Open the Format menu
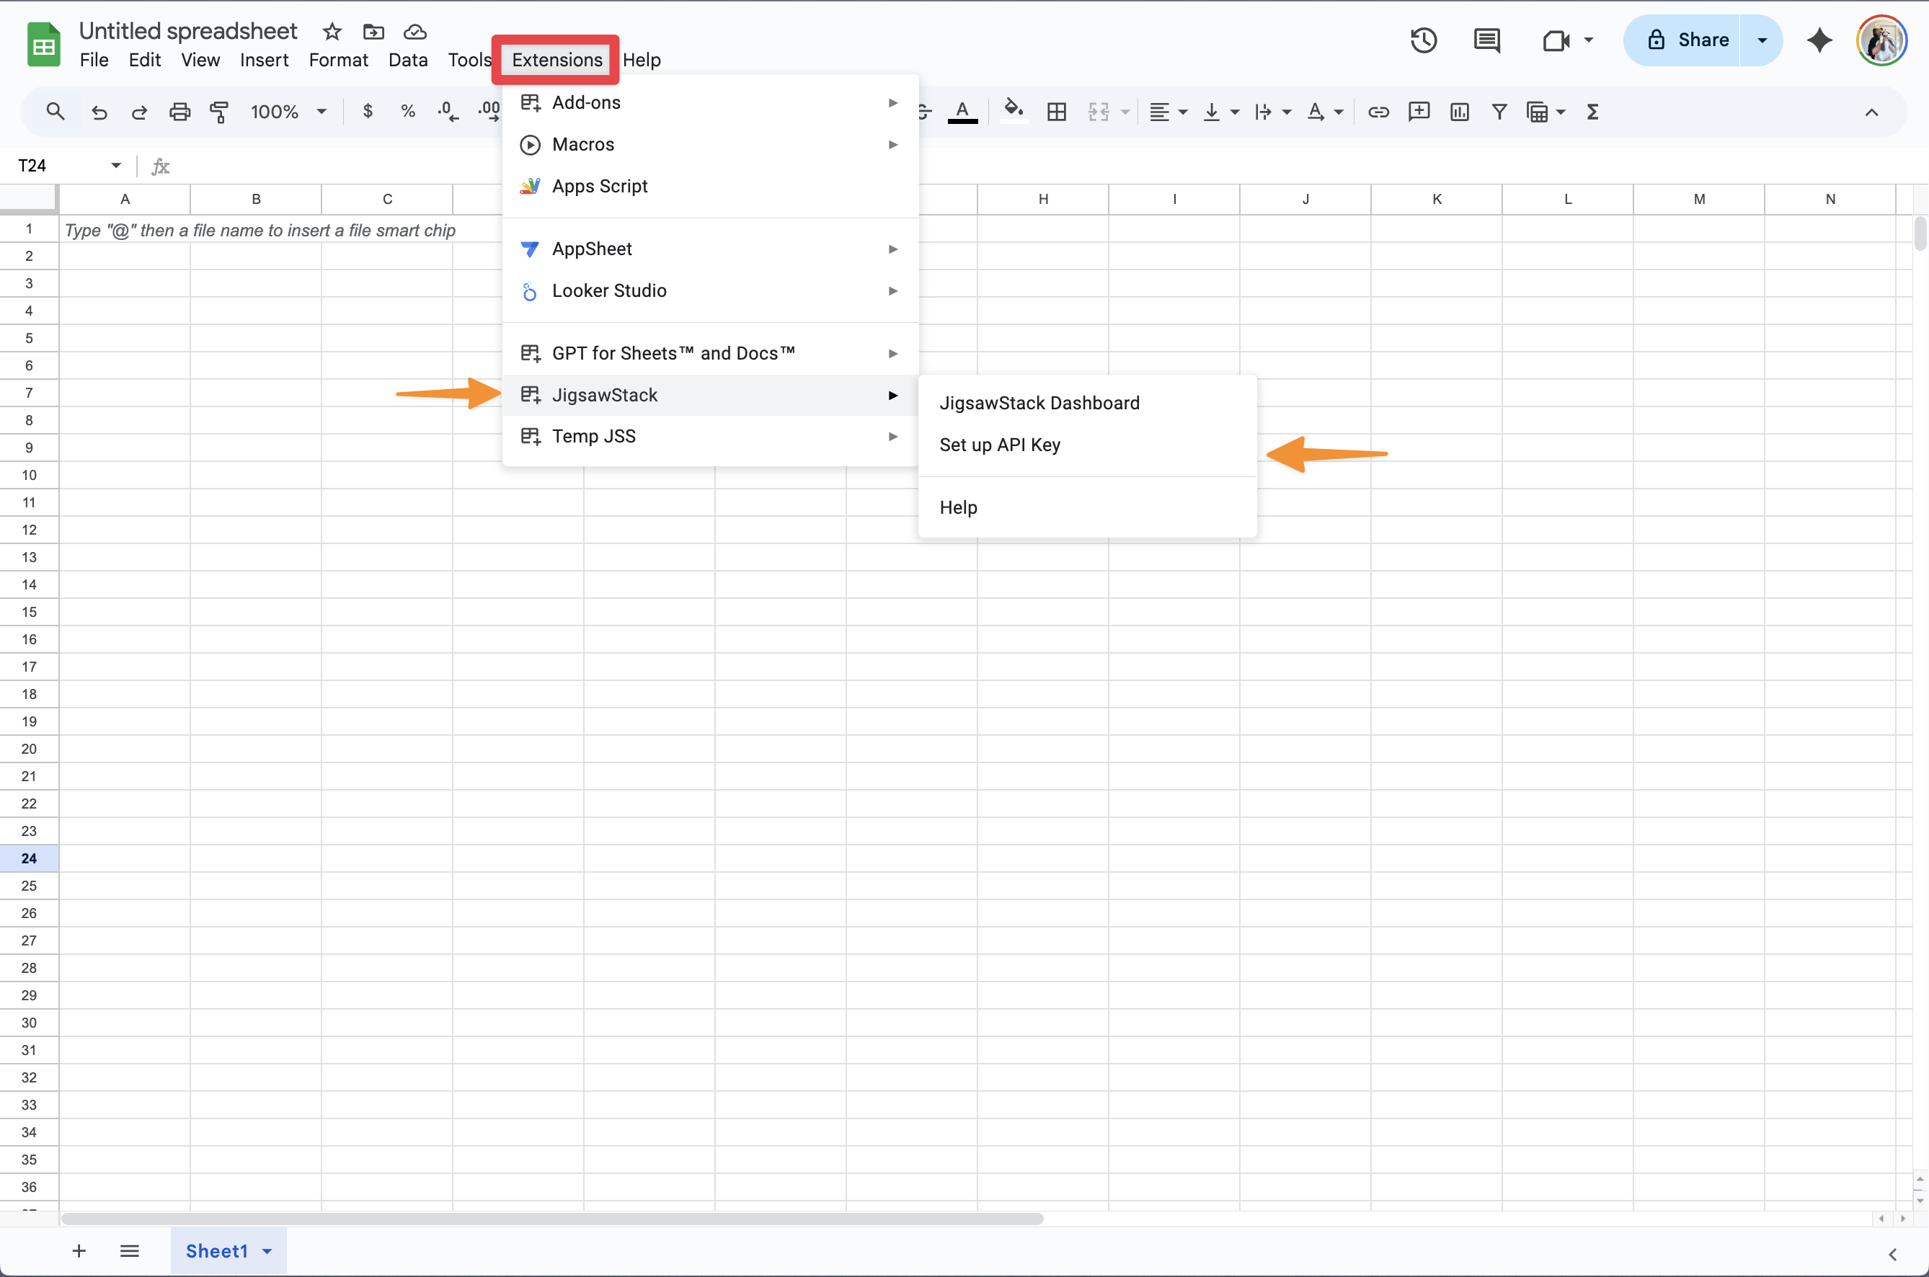Screen dimensions: 1929x1277 (338, 61)
